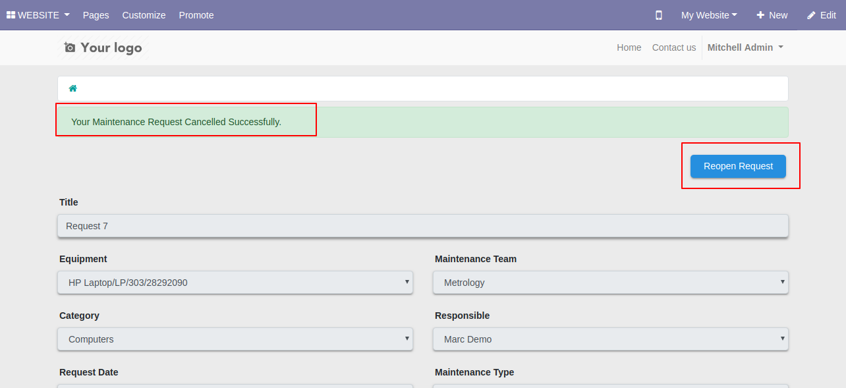
Task: Open the Equipment dropdown
Action: (235, 283)
